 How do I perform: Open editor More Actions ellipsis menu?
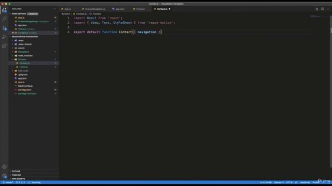(x=328, y=9)
